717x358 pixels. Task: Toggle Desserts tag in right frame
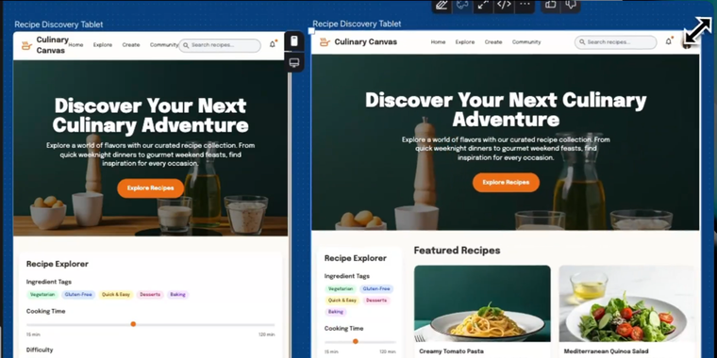(376, 301)
